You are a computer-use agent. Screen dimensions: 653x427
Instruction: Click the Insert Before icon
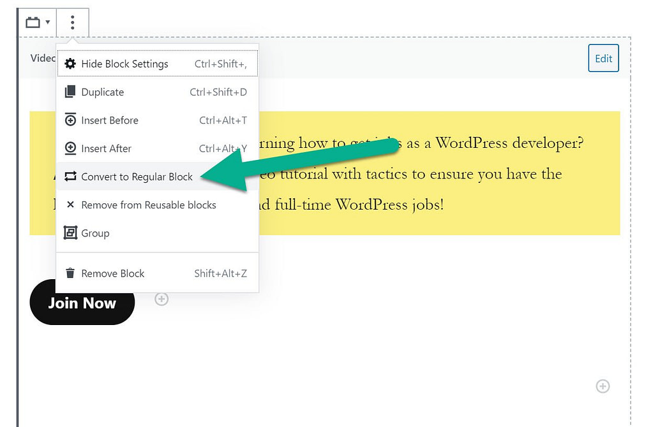(x=70, y=120)
